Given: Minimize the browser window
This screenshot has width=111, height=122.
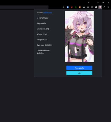Looking at the screenshot, I should pyautogui.click(x=98, y=2).
